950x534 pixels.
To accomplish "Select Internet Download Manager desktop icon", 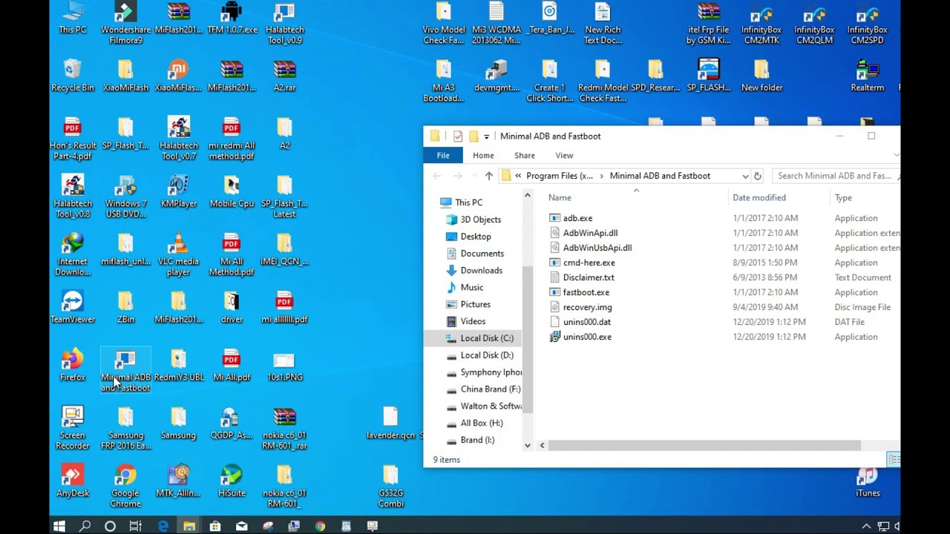I will tap(73, 254).
